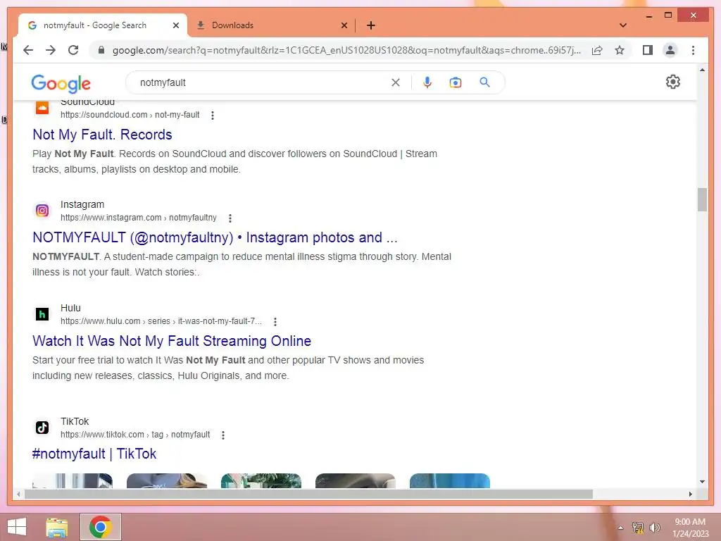Viewport: 721px width, 541px height.
Task: Click the Chrome address bar URL
Action: click(x=346, y=50)
